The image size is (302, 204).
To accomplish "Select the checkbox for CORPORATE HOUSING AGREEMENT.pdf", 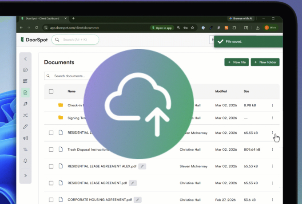I will tap(51, 200).
